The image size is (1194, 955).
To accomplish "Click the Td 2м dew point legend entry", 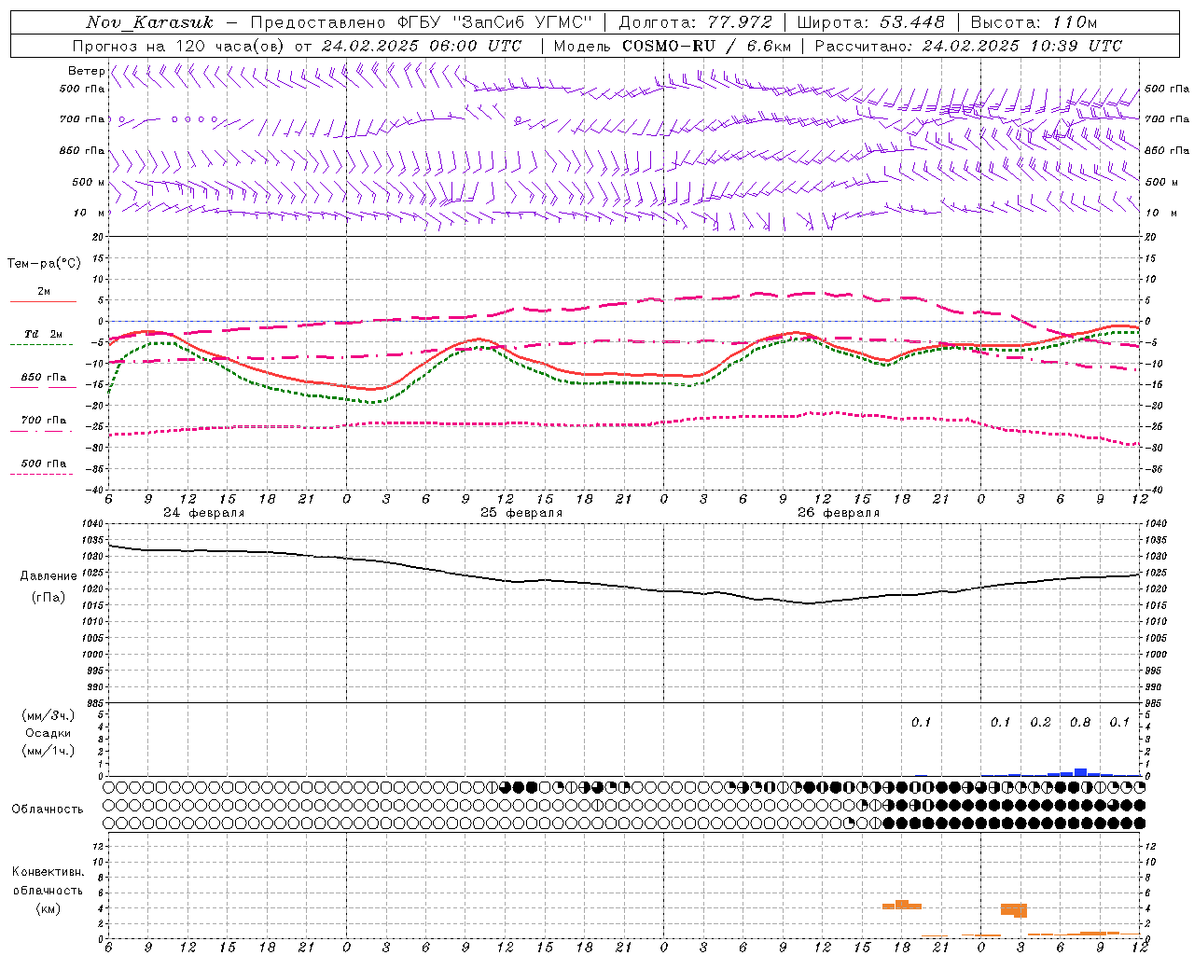I will (44, 334).
